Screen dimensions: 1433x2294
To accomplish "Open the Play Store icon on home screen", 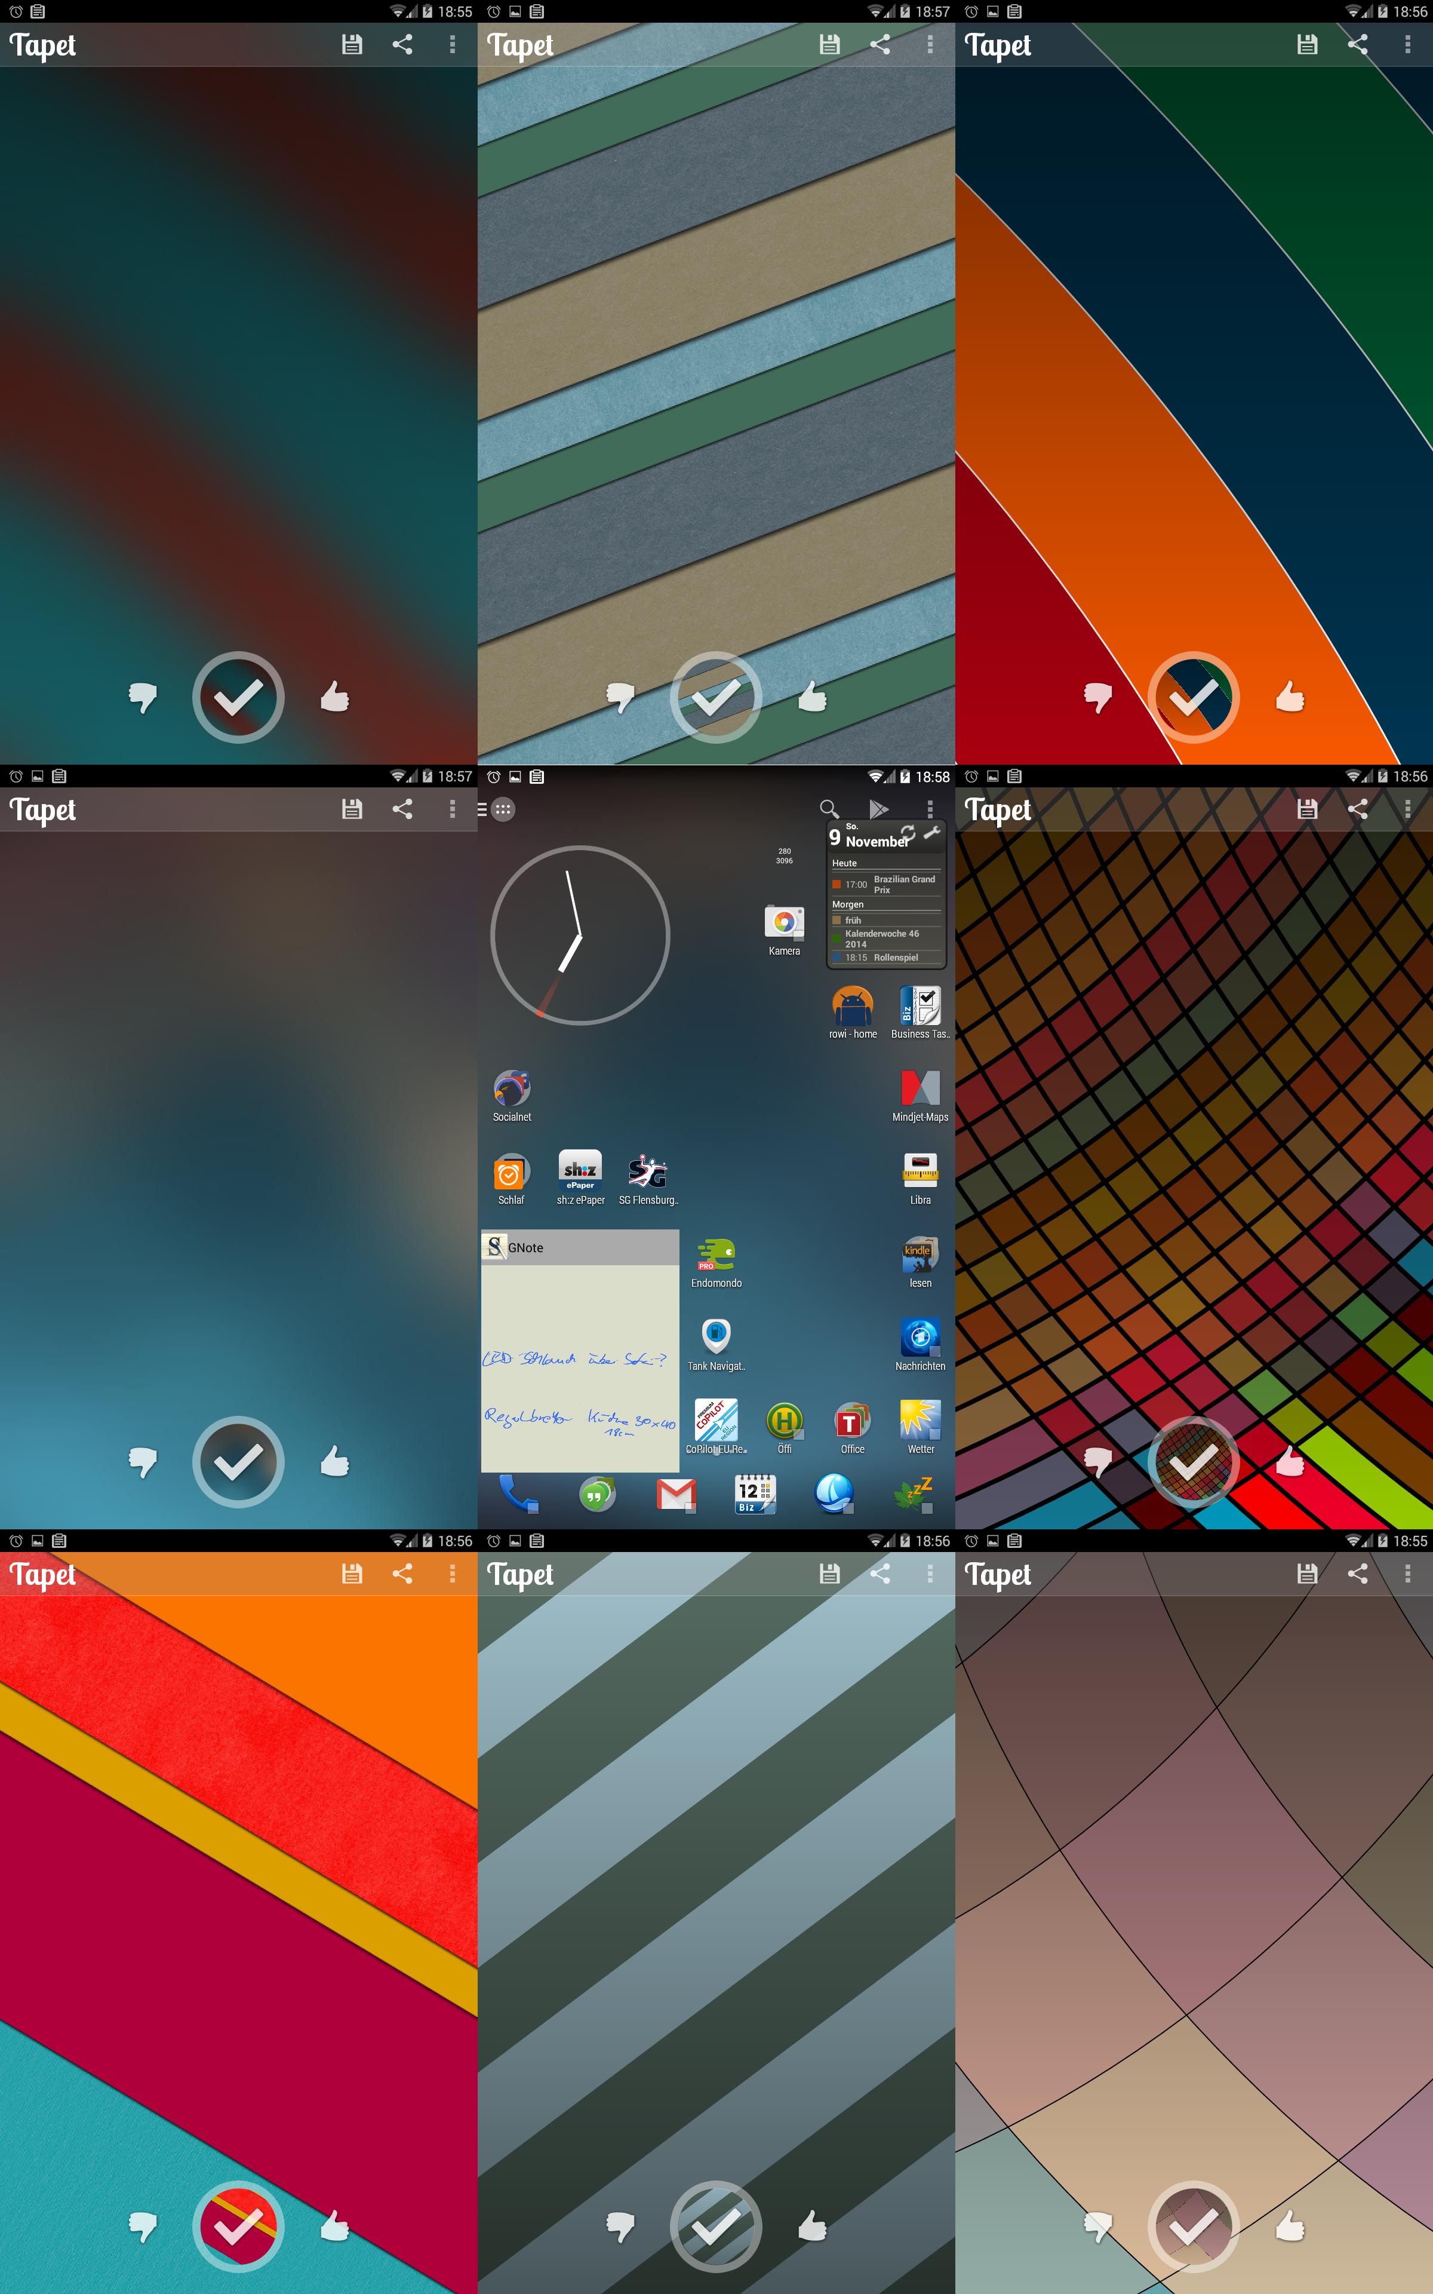I will tap(880, 809).
